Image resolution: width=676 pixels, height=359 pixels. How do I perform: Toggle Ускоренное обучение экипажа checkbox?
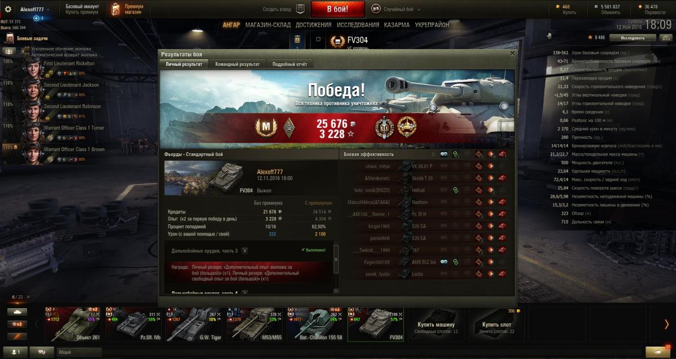27,49
